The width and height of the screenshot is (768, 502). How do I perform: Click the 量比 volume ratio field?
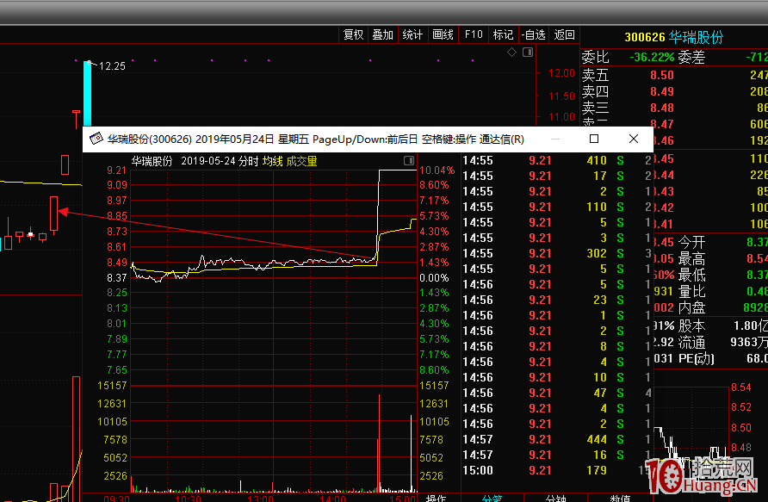[723, 291]
